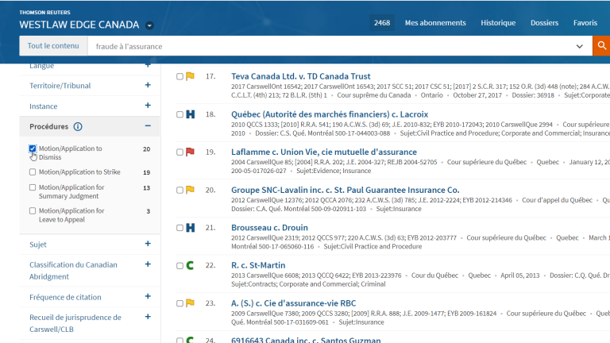Click the Westlaw Edge Canada logo text
The image size is (610, 343).
79,25
